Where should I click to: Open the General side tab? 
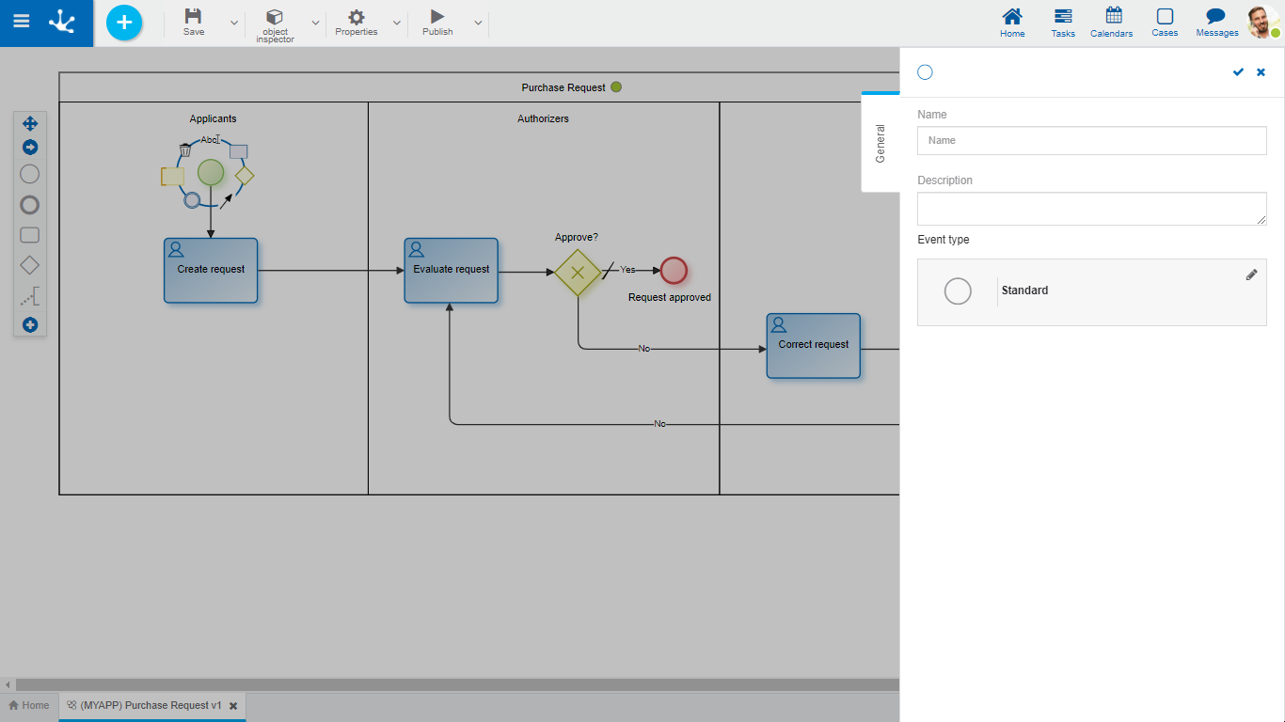pyautogui.click(x=880, y=143)
